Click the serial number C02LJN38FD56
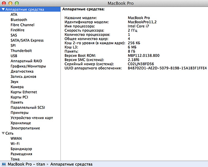This screenshot has height=167, width=208. point(141,64)
